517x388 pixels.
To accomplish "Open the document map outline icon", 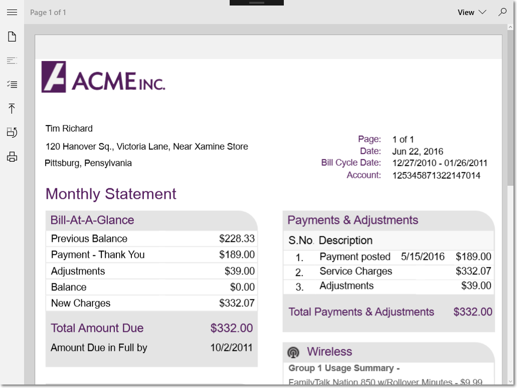I will (x=12, y=61).
